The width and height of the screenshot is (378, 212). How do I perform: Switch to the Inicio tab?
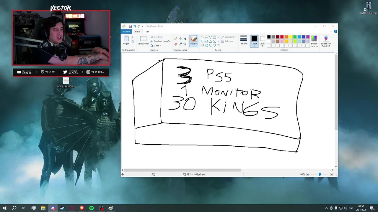tap(137, 32)
